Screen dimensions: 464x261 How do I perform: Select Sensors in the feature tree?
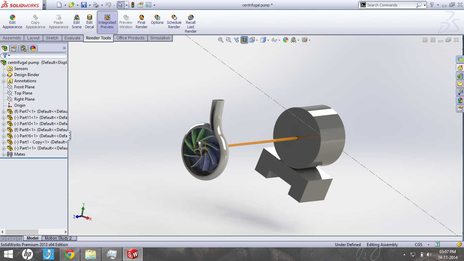tap(21, 69)
